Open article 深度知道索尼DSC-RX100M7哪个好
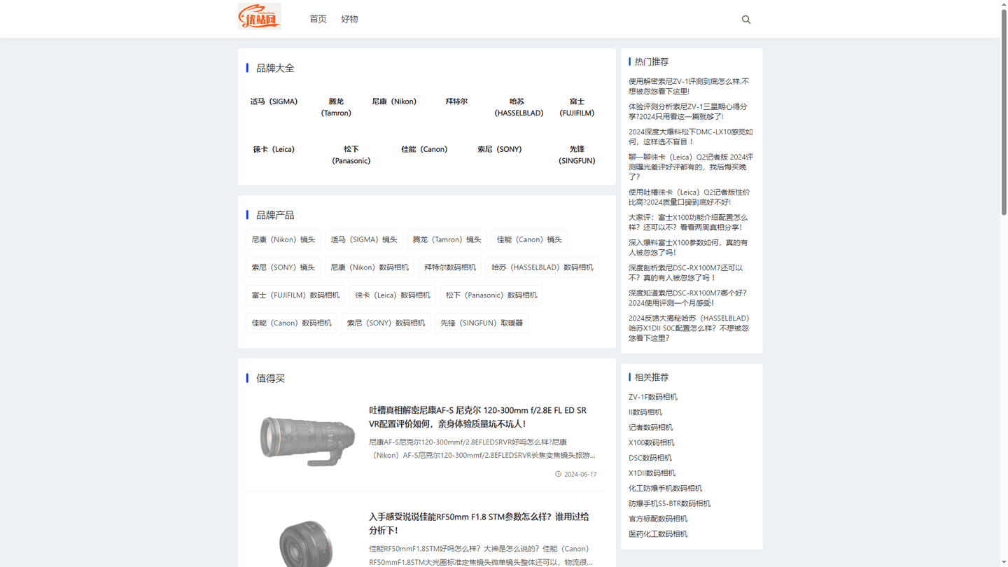The width and height of the screenshot is (1008, 567). click(x=687, y=297)
